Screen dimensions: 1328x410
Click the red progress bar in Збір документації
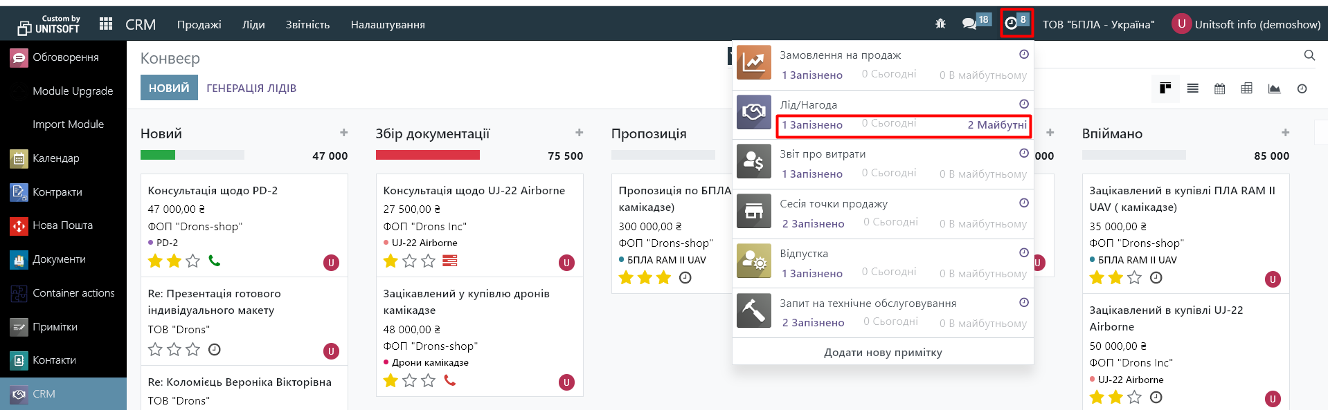click(427, 155)
